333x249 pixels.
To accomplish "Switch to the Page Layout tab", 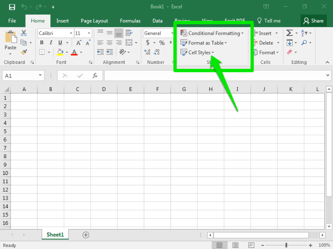I will (94, 21).
